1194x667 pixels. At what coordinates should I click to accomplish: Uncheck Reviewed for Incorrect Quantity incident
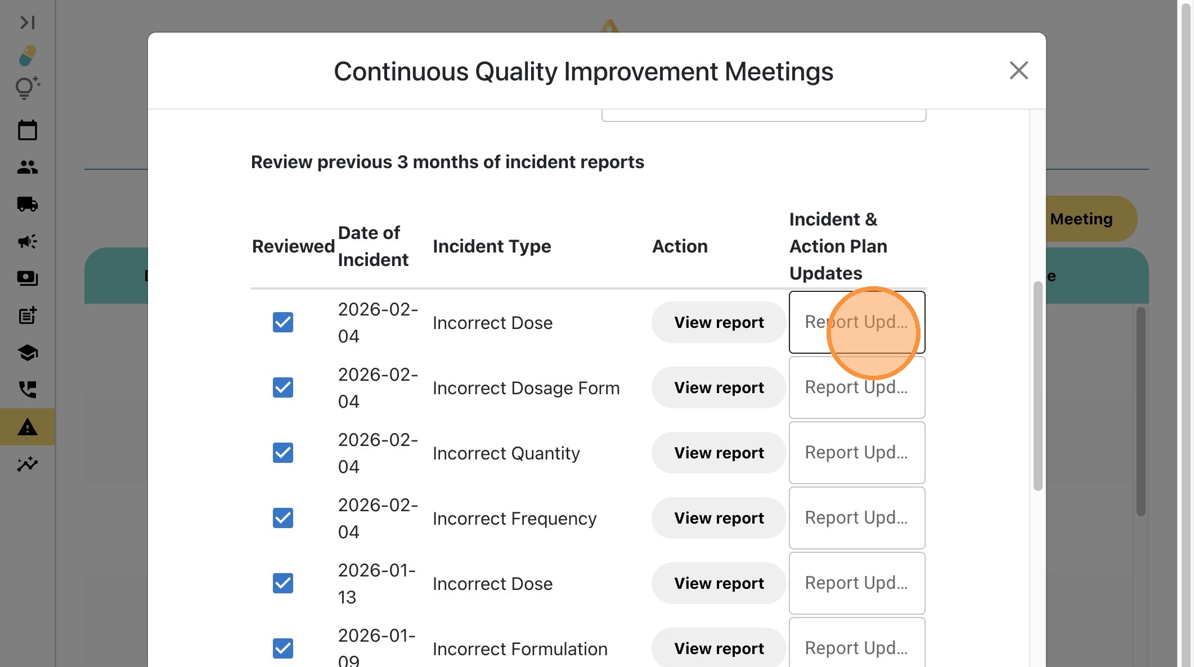pyautogui.click(x=283, y=453)
